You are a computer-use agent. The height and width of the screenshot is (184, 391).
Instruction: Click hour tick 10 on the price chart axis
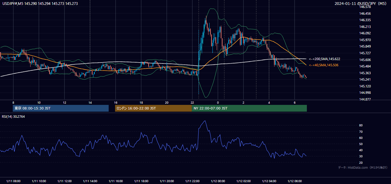[39, 102]
